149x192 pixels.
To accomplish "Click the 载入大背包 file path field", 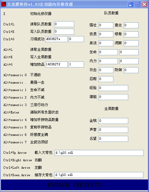I will click(x=99, y=153).
